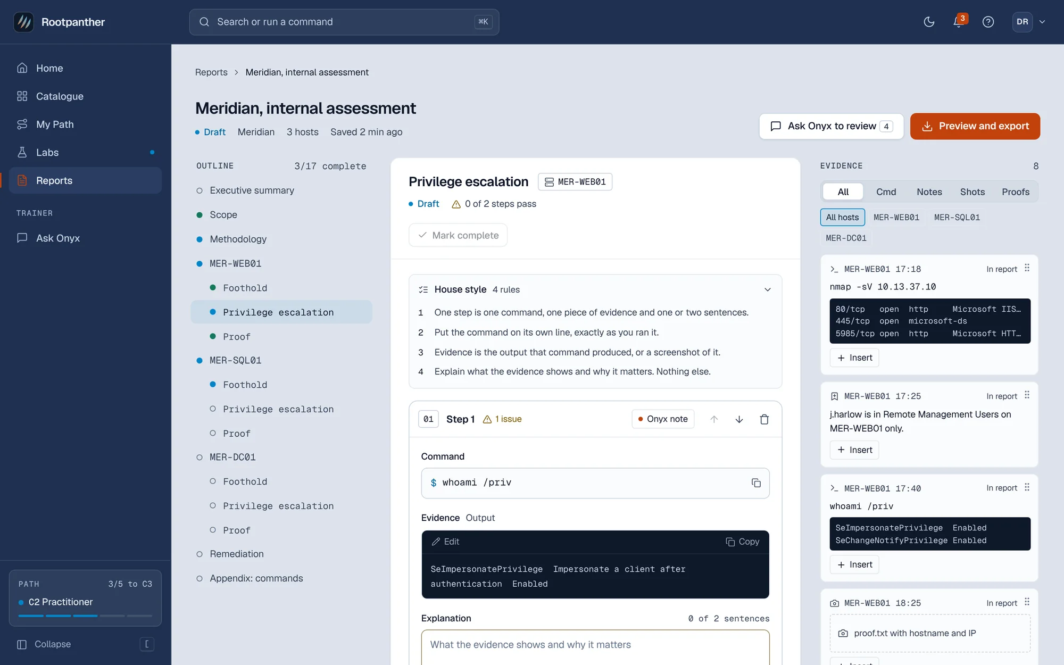Open notifications bell with 3 badge
The image size is (1064, 665).
tap(959, 22)
